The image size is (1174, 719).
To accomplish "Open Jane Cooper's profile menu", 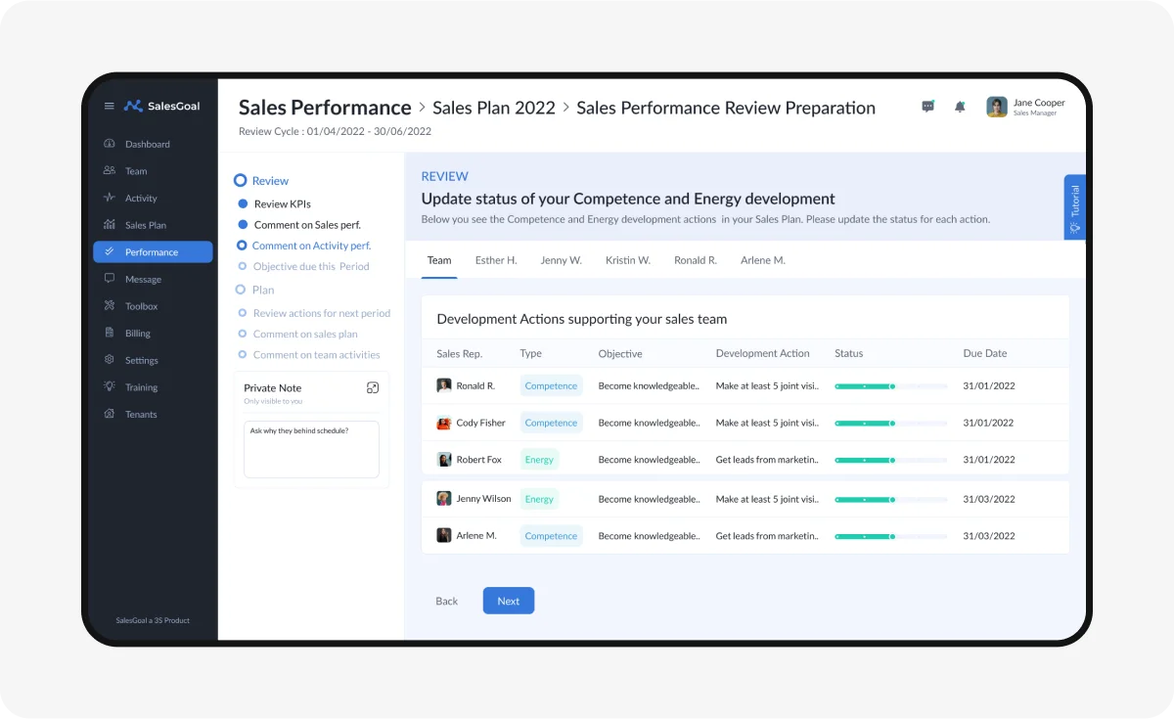I will (1025, 107).
